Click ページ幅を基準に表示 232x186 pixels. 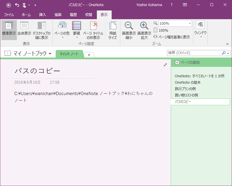(x=172, y=37)
